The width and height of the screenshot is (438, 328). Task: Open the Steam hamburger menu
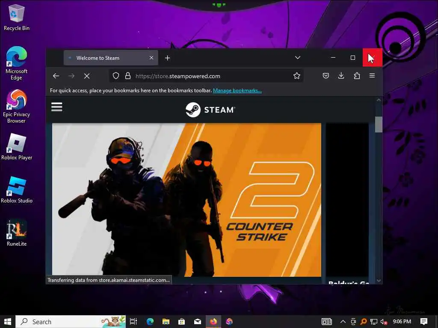tap(57, 107)
